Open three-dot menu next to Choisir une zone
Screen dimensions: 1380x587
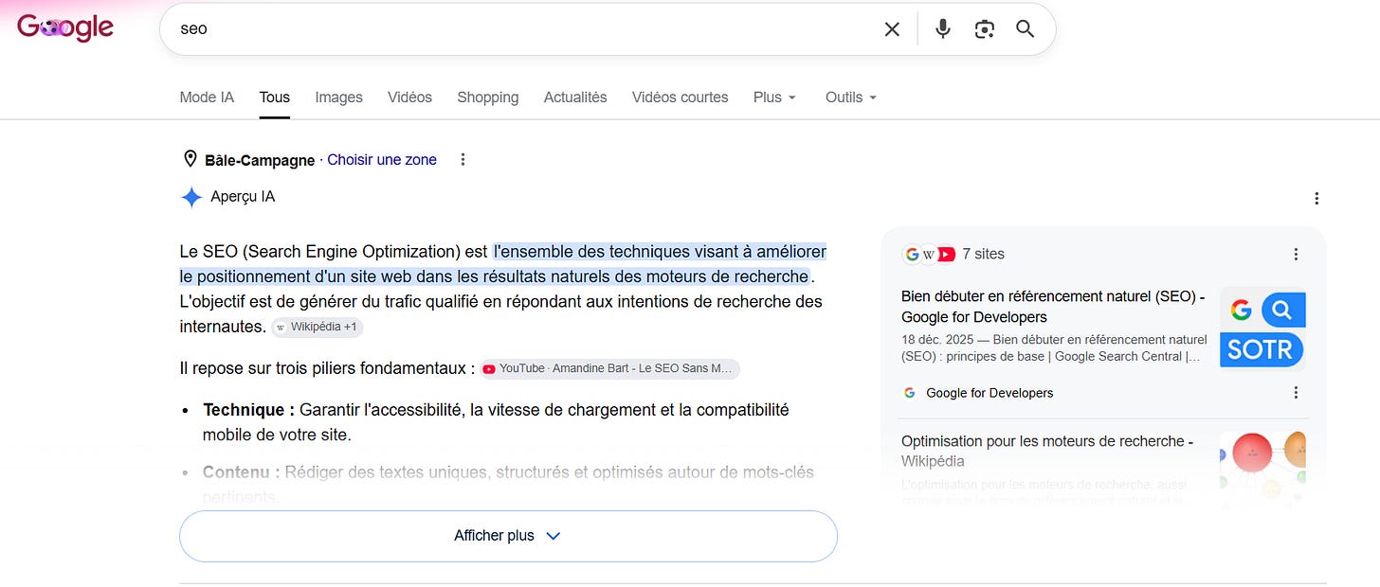(x=463, y=159)
